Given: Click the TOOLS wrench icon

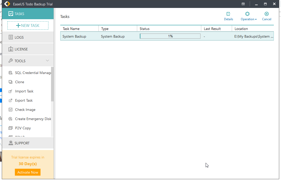Looking at the screenshot, I should coord(11,61).
